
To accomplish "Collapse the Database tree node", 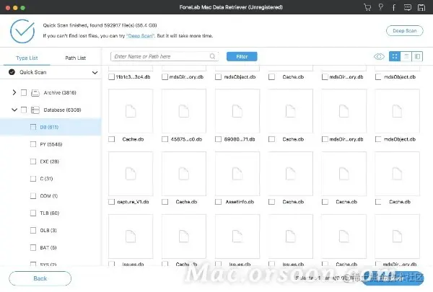I will click(14, 110).
